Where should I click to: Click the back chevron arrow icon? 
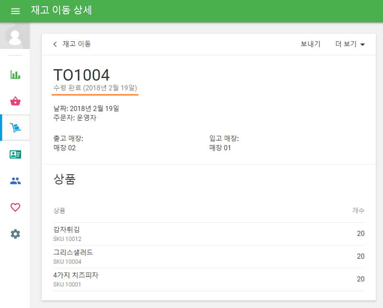pyautogui.click(x=55, y=43)
